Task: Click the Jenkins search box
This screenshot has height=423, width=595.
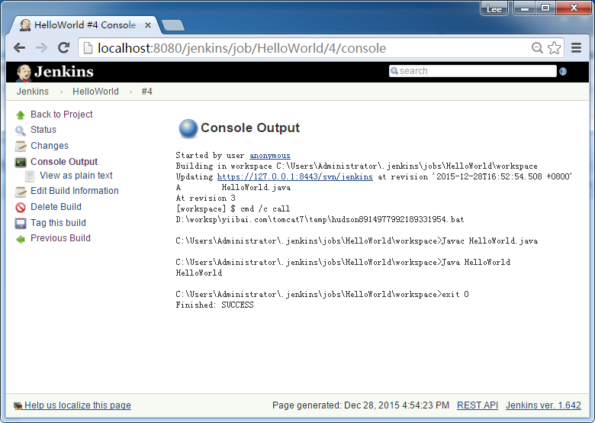Action: (473, 71)
